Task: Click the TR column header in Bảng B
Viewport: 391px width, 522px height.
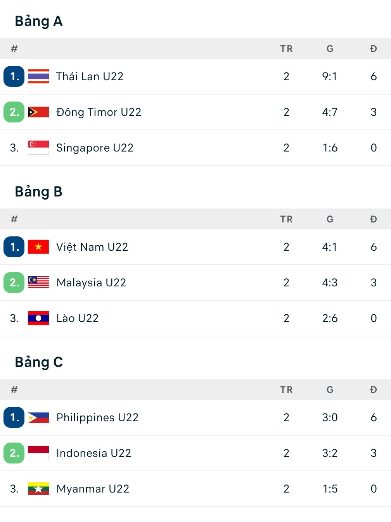Action: [x=286, y=219]
